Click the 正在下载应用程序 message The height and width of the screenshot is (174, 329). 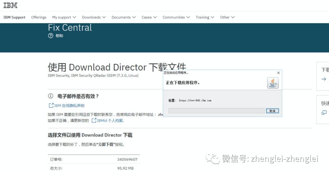pyautogui.click(x=183, y=83)
